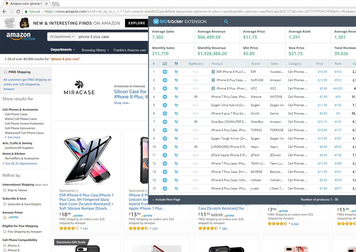Click the secure lock icon in address bar
Screen dimensions: 356x252
tap(27, 11)
